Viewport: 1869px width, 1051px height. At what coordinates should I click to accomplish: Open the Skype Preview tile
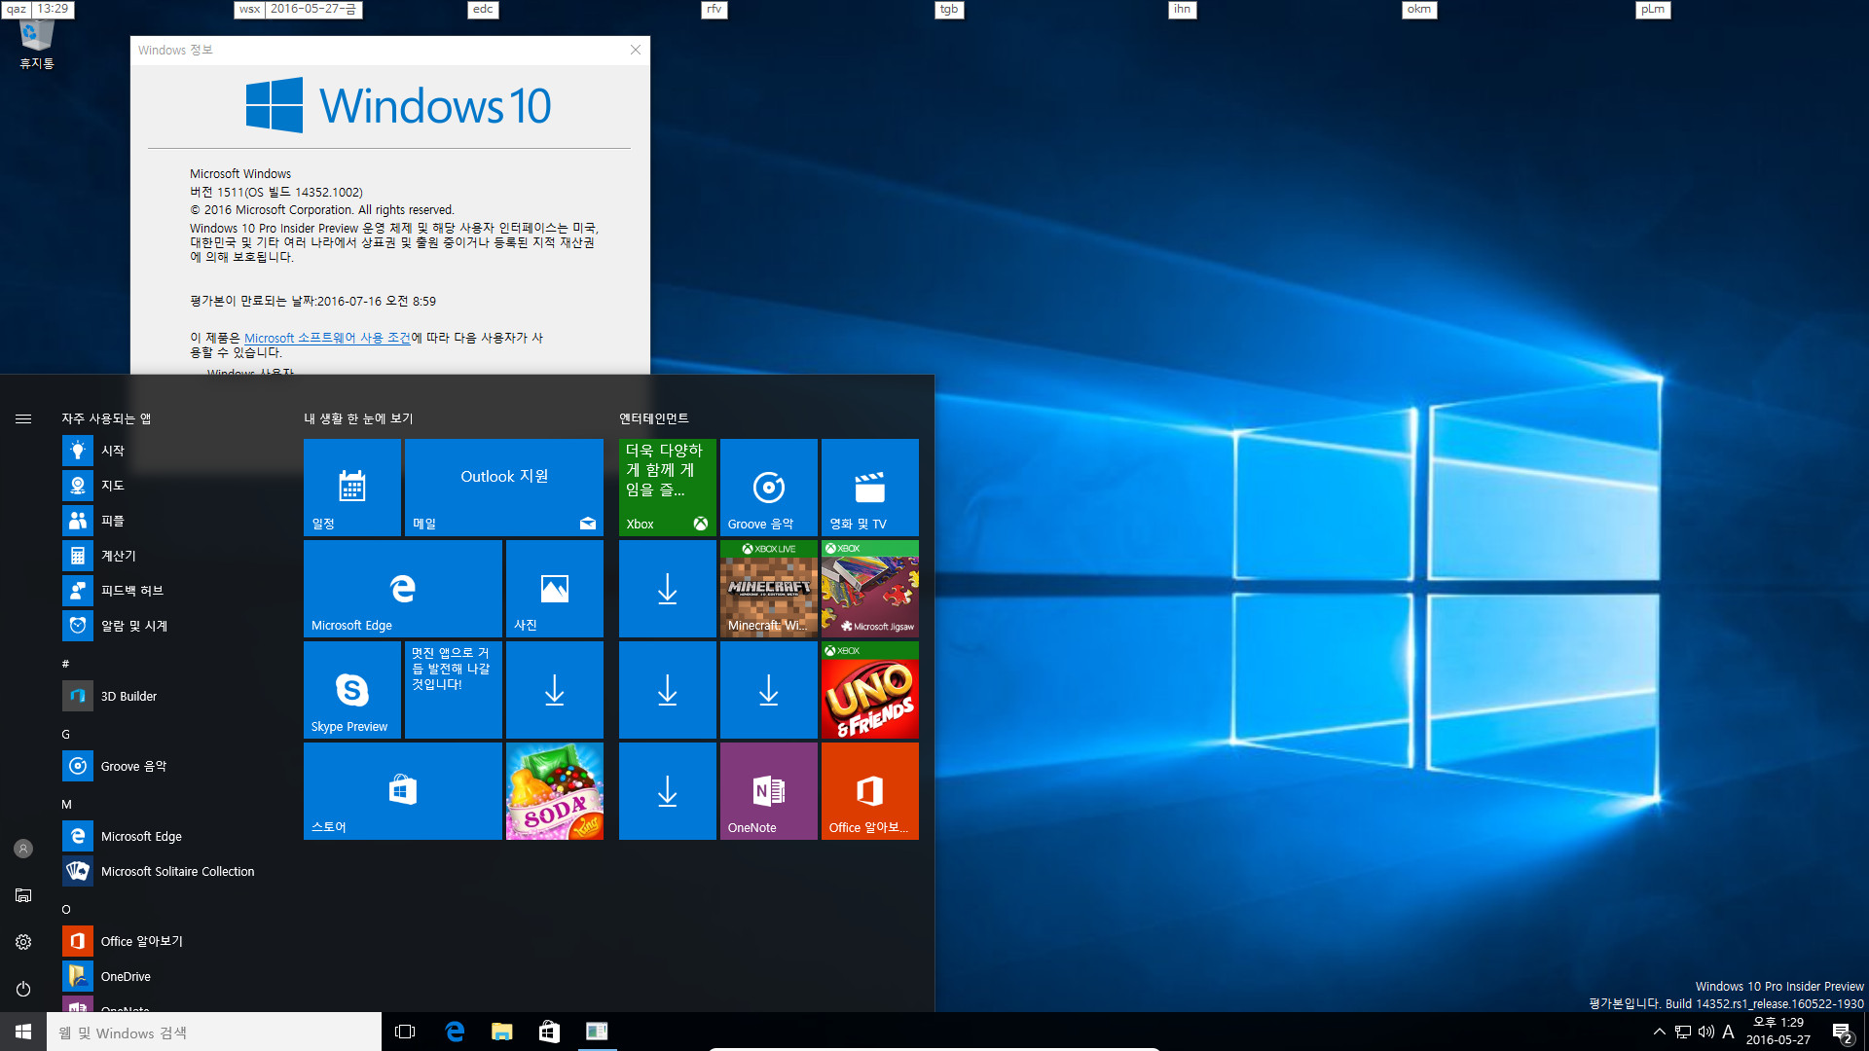coord(352,690)
